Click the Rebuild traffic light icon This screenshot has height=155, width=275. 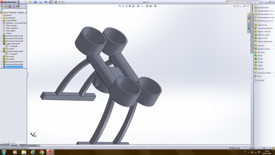click(x=56, y=2)
